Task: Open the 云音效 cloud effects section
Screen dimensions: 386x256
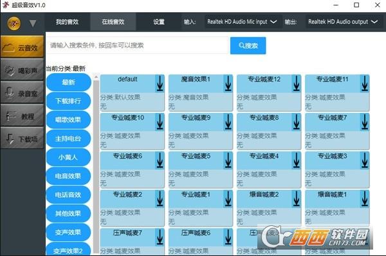Action: click(x=22, y=47)
